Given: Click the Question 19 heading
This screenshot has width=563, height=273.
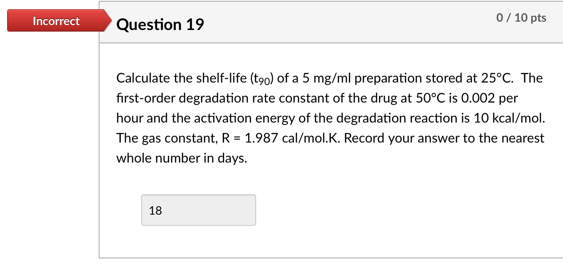Looking at the screenshot, I should click(x=160, y=25).
